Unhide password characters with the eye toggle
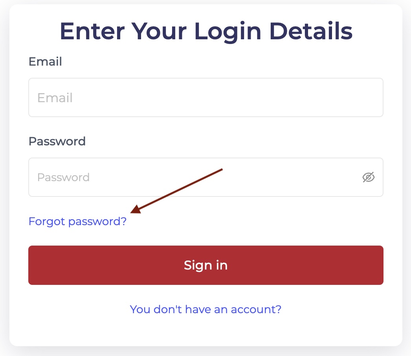The width and height of the screenshot is (411, 356). tap(368, 177)
